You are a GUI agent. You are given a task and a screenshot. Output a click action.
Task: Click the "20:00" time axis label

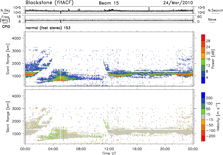click(165, 149)
